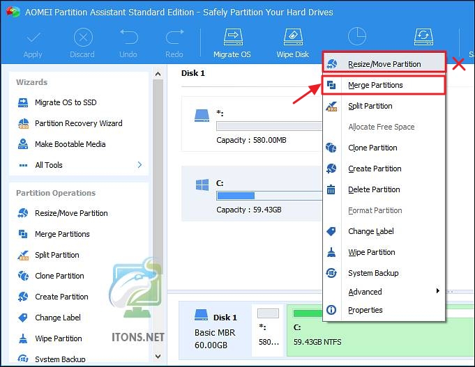Click sidebar Clone Partition icon
This screenshot has height=367, width=475.
23,276
